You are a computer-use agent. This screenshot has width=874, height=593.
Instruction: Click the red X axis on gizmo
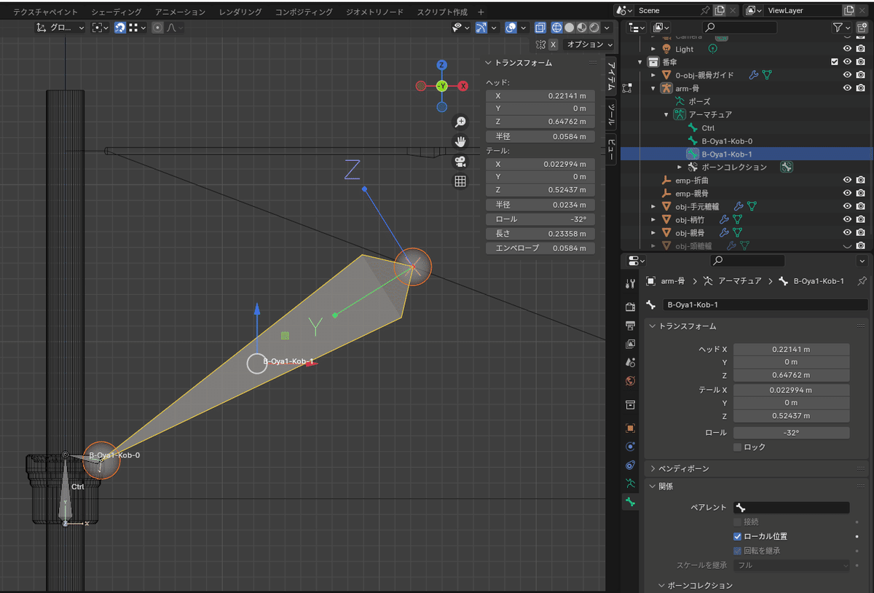462,86
